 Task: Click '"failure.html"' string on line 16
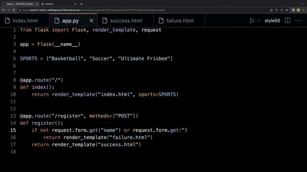(130, 137)
